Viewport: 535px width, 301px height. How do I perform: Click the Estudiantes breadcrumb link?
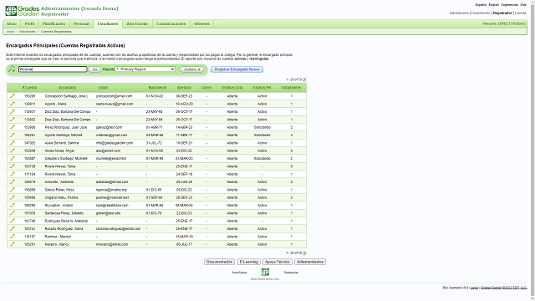(x=28, y=32)
